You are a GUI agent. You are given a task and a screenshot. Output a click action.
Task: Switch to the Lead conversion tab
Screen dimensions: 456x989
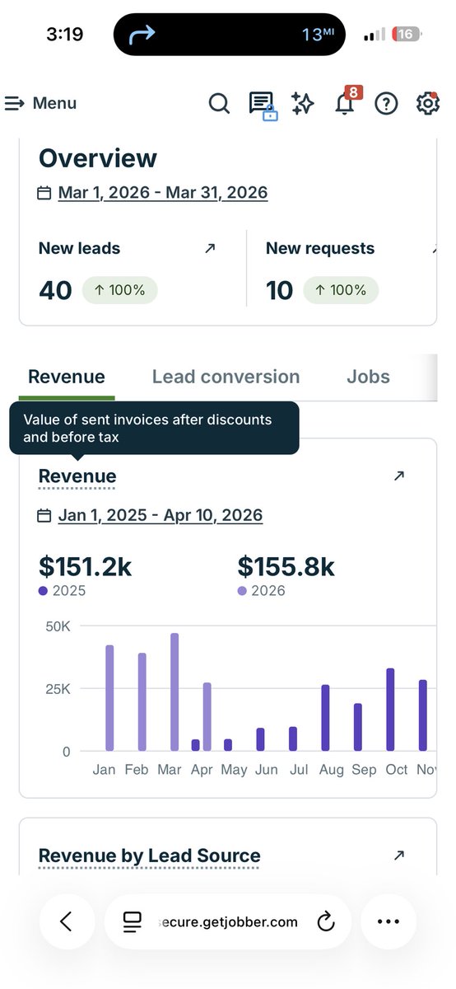226,377
